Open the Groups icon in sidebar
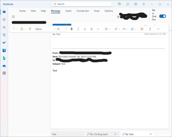Image resolution: width=172 pixels, height=137 pixels. [4, 35]
